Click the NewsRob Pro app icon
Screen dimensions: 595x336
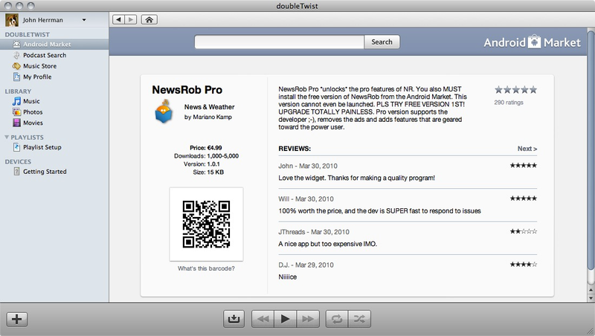[x=164, y=112]
